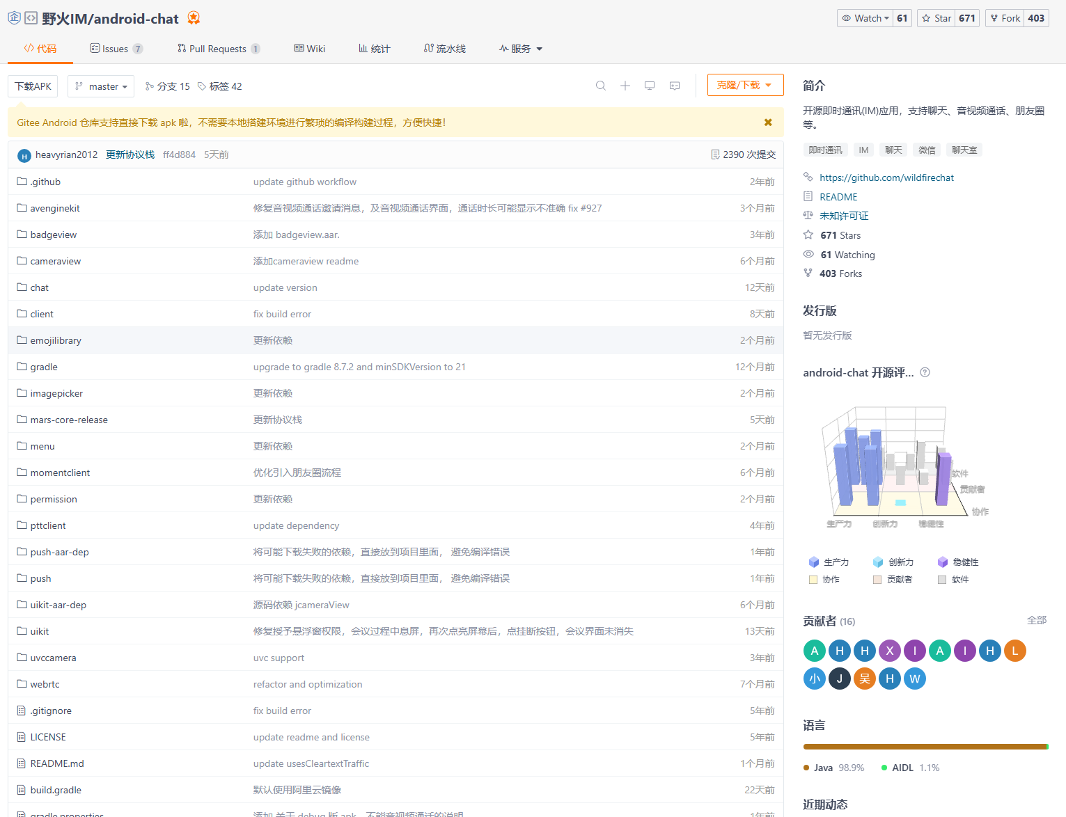This screenshot has height=817, width=1066.
Task: Open contributor avatar labeled 吴
Action: click(865, 679)
